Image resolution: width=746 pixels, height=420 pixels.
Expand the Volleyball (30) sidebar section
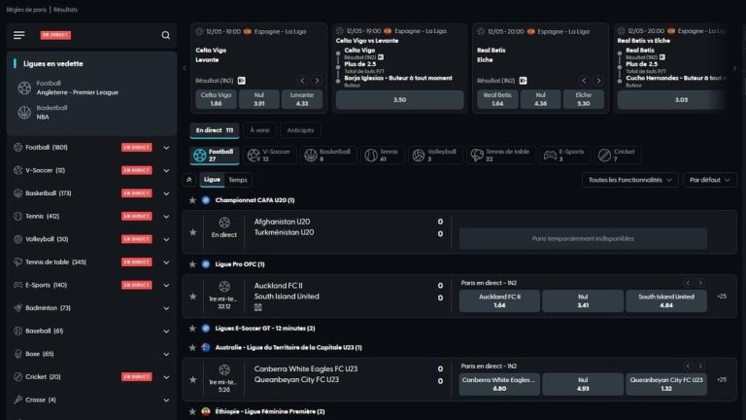[x=166, y=239]
